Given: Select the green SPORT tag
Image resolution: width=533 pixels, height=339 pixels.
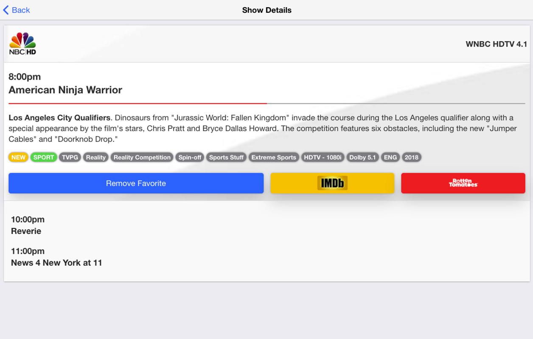Looking at the screenshot, I should [x=44, y=157].
